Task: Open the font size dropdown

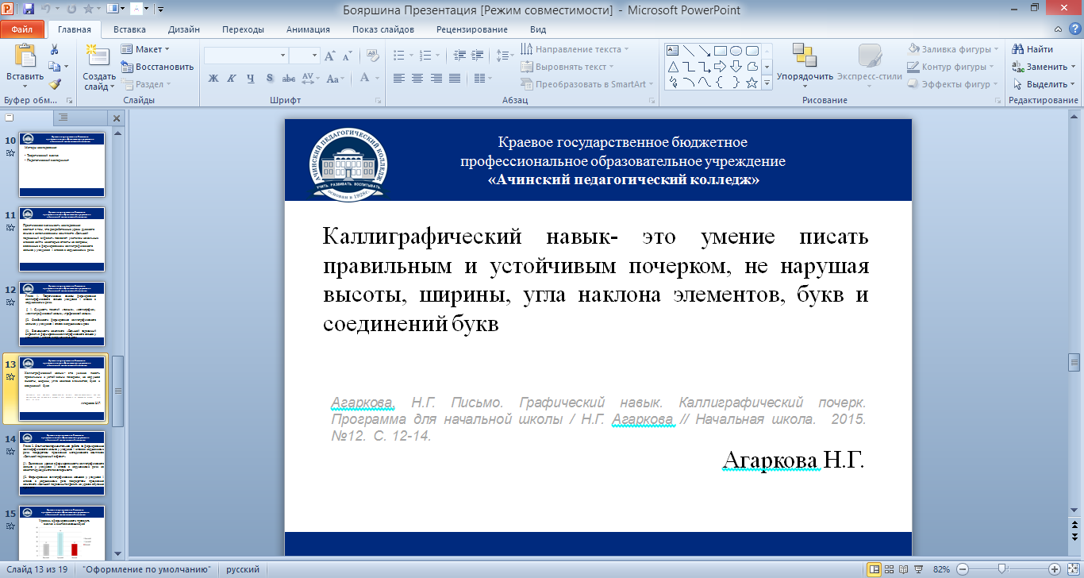Action: 314,56
